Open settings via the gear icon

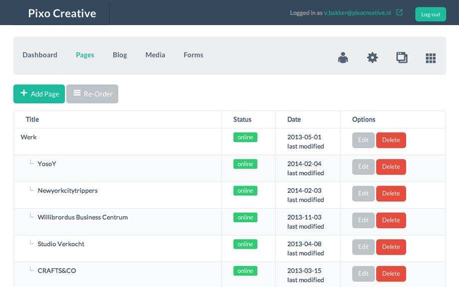click(x=372, y=58)
